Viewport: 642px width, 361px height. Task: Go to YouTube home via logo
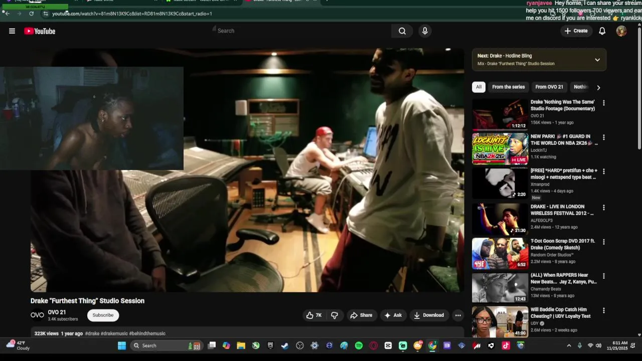click(x=40, y=31)
